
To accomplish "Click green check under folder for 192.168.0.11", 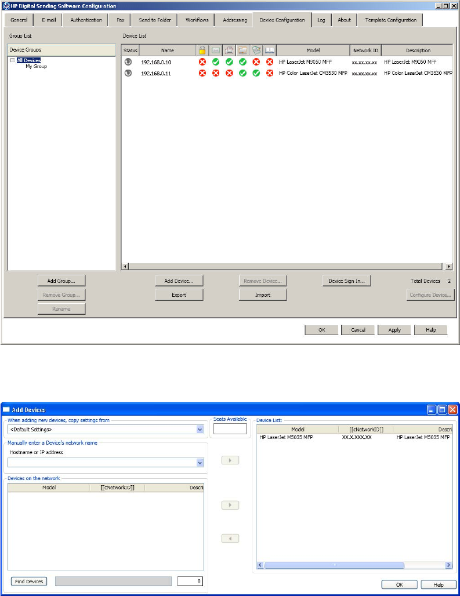I will pyautogui.click(x=242, y=73).
